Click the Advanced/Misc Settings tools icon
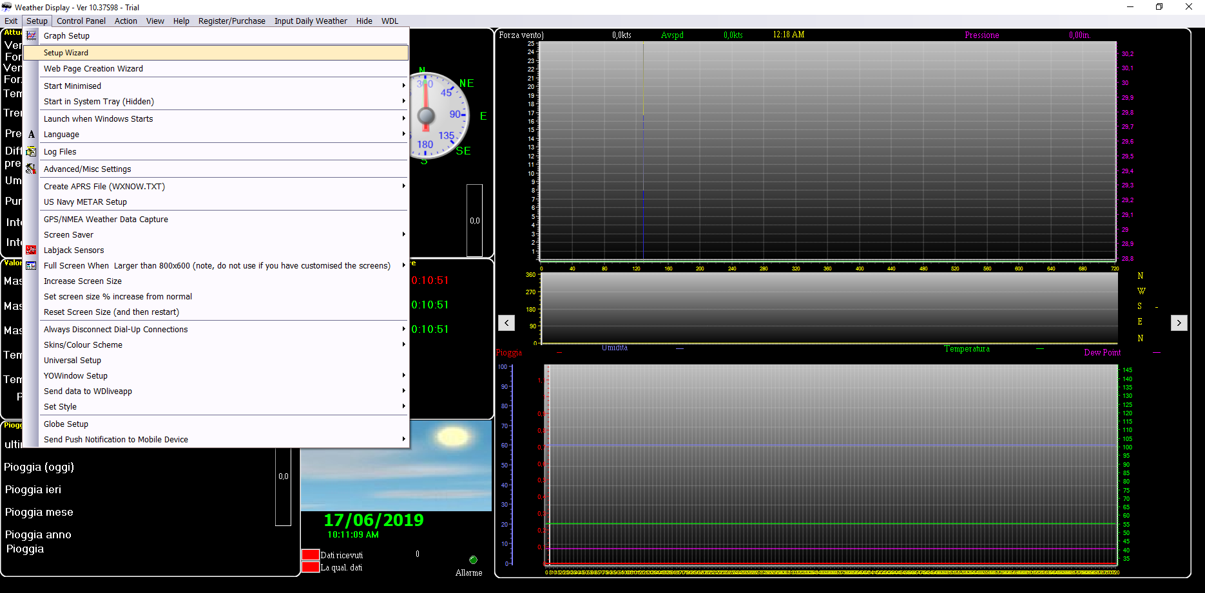Viewport: 1205px width, 593px height. [x=31, y=169]
